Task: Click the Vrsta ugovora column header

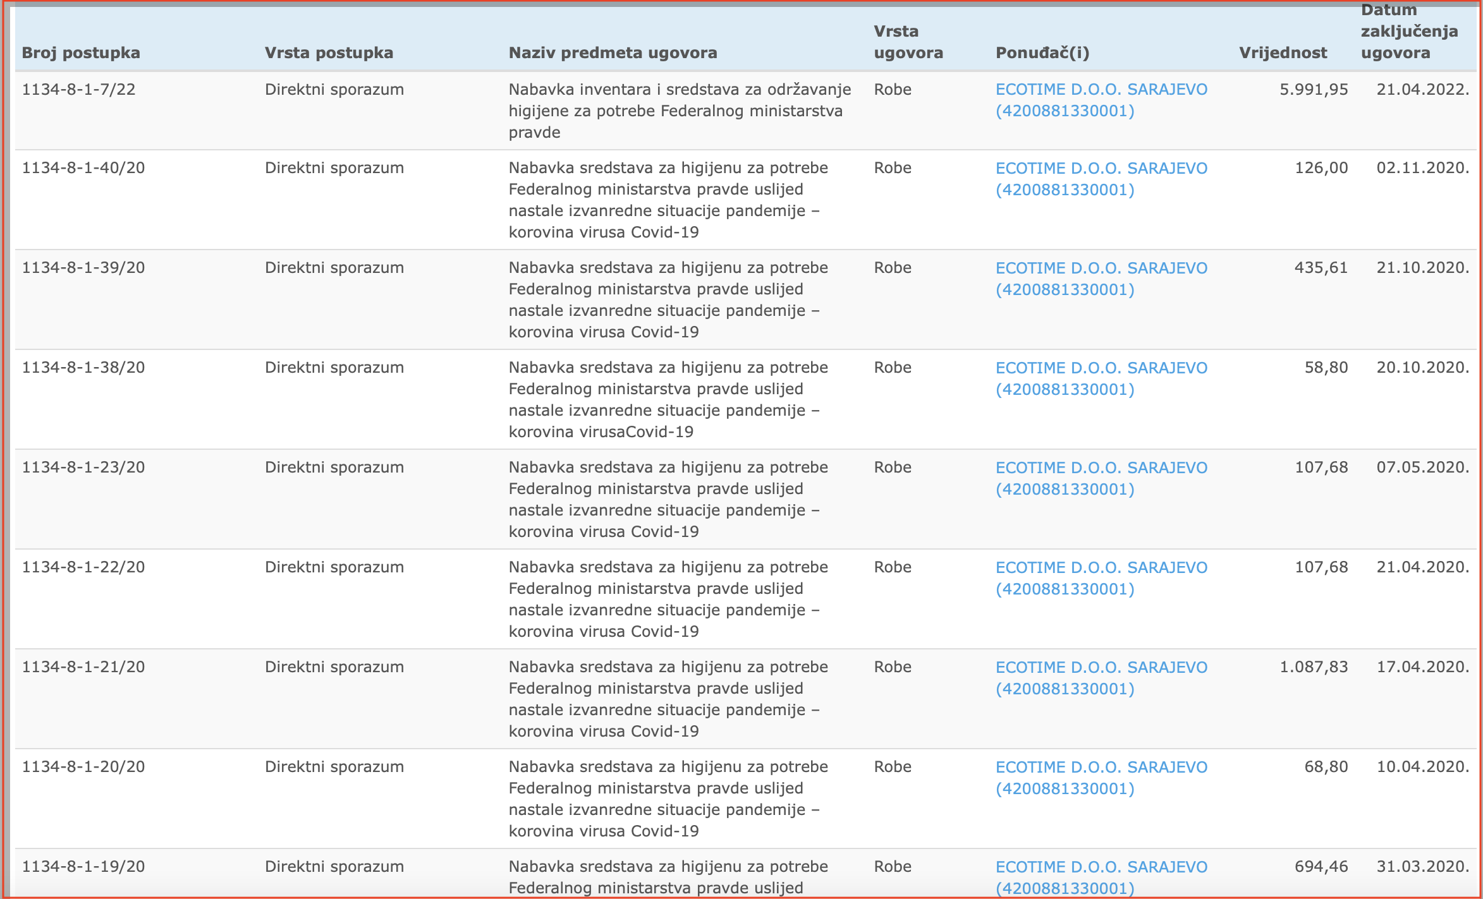Action: click(x=908, y=42)
